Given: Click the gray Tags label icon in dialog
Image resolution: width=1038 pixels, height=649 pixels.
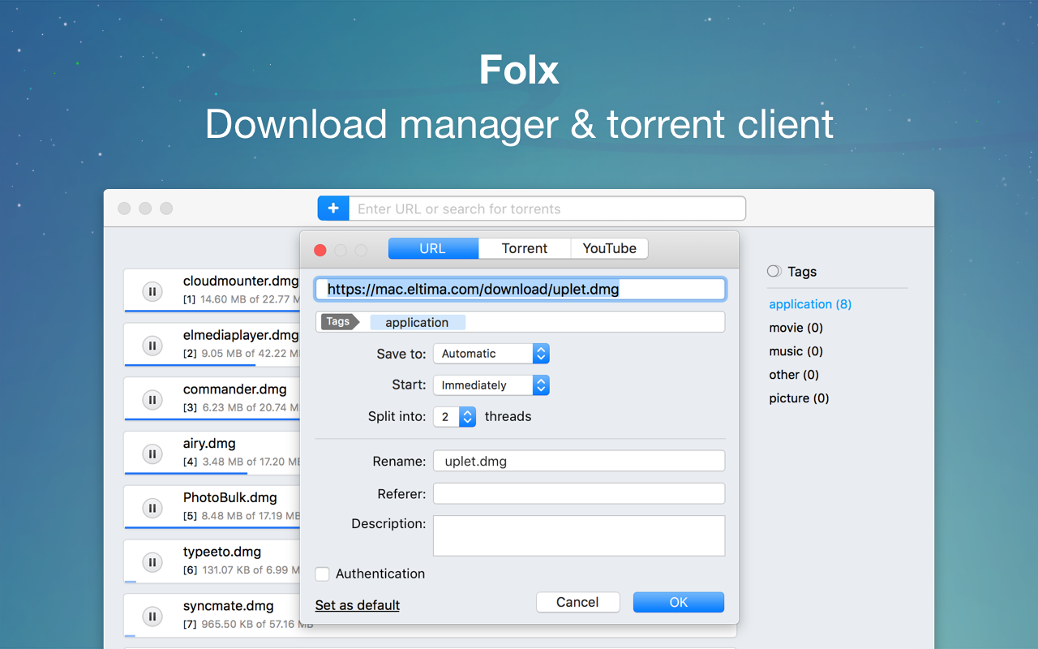Looking at the screenshot, I should (340, 322).
